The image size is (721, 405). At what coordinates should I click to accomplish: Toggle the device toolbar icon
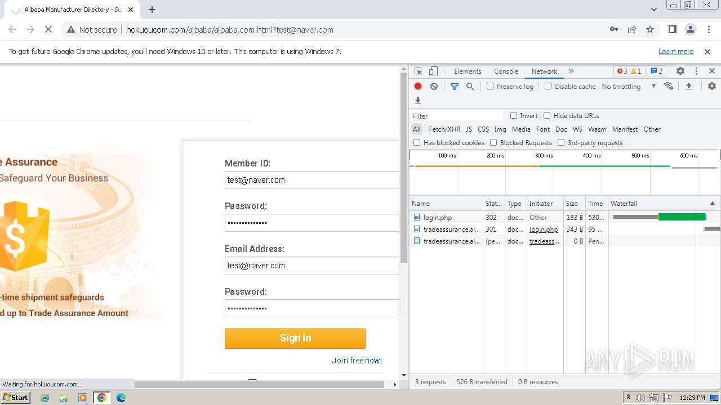(433, 71)
